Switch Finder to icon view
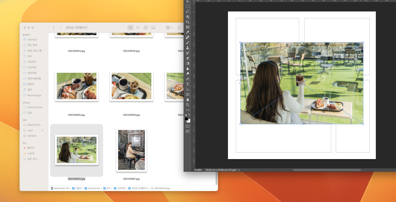396x202 pixels. [x=130, y=27]
